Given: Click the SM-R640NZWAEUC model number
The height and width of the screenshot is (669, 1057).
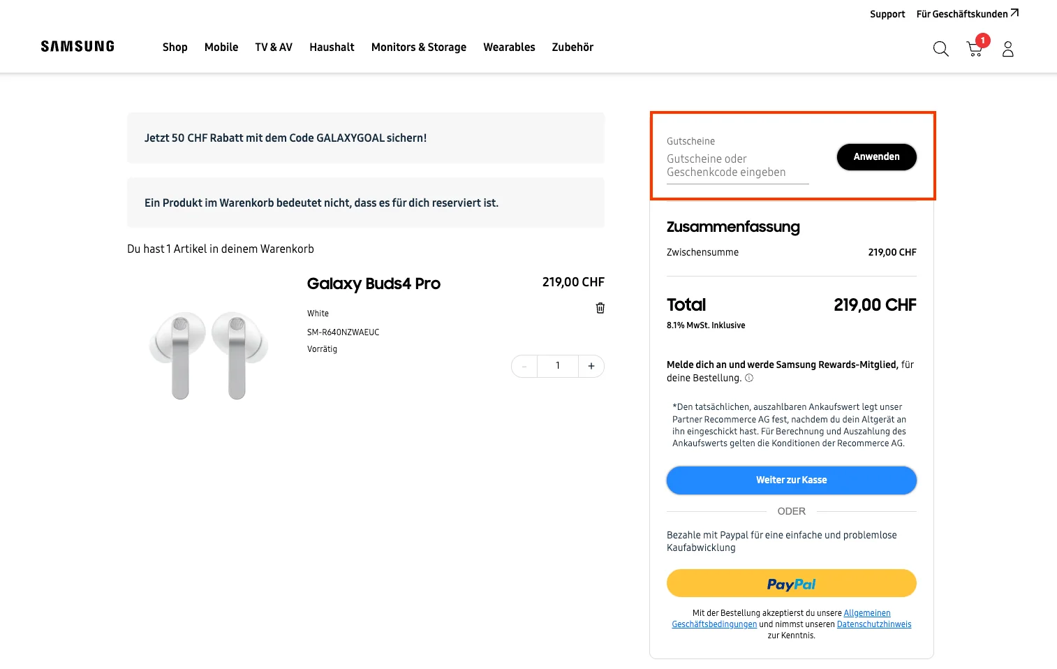Looking at the screenshot, I should [x=343, y=332].
